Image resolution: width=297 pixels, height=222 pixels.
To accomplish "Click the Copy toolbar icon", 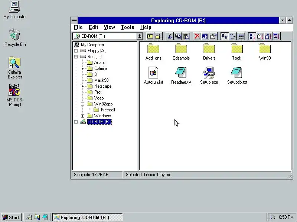I will click(178, 36).
